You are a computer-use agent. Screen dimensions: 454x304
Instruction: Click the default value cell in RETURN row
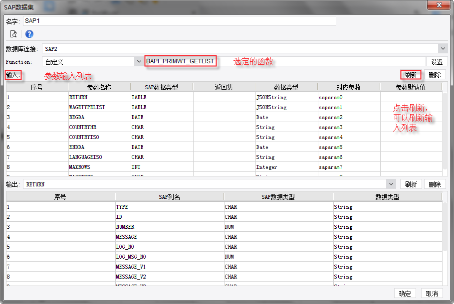pos(411,97)
